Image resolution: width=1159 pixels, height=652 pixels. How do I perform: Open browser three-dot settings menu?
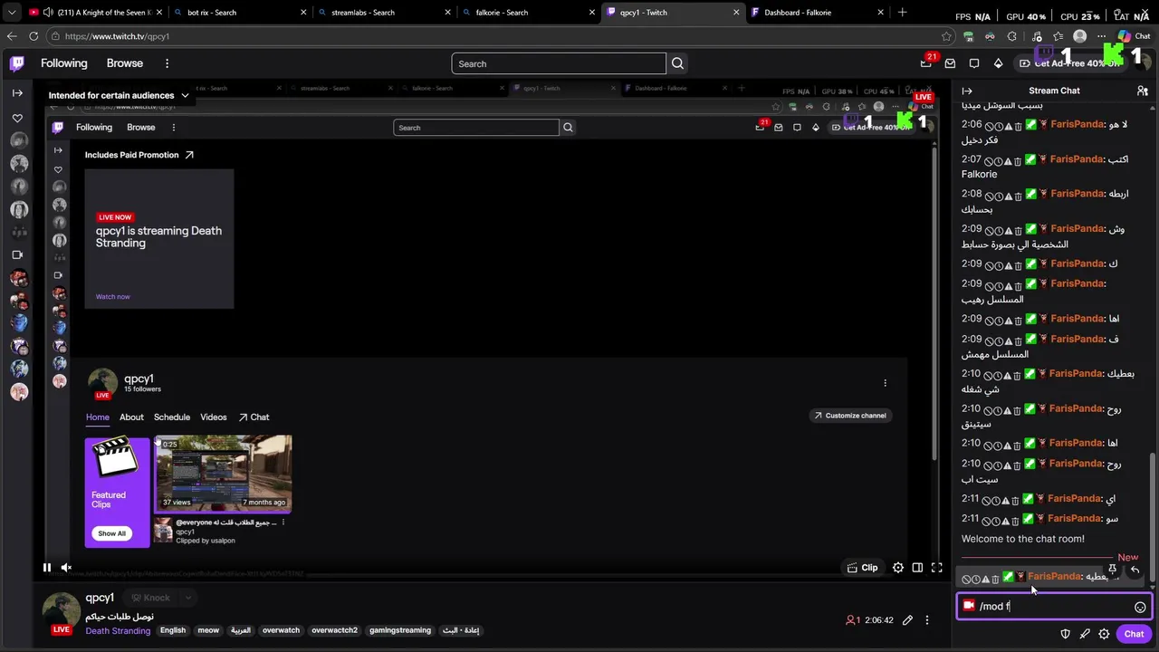pos(1102,36)
